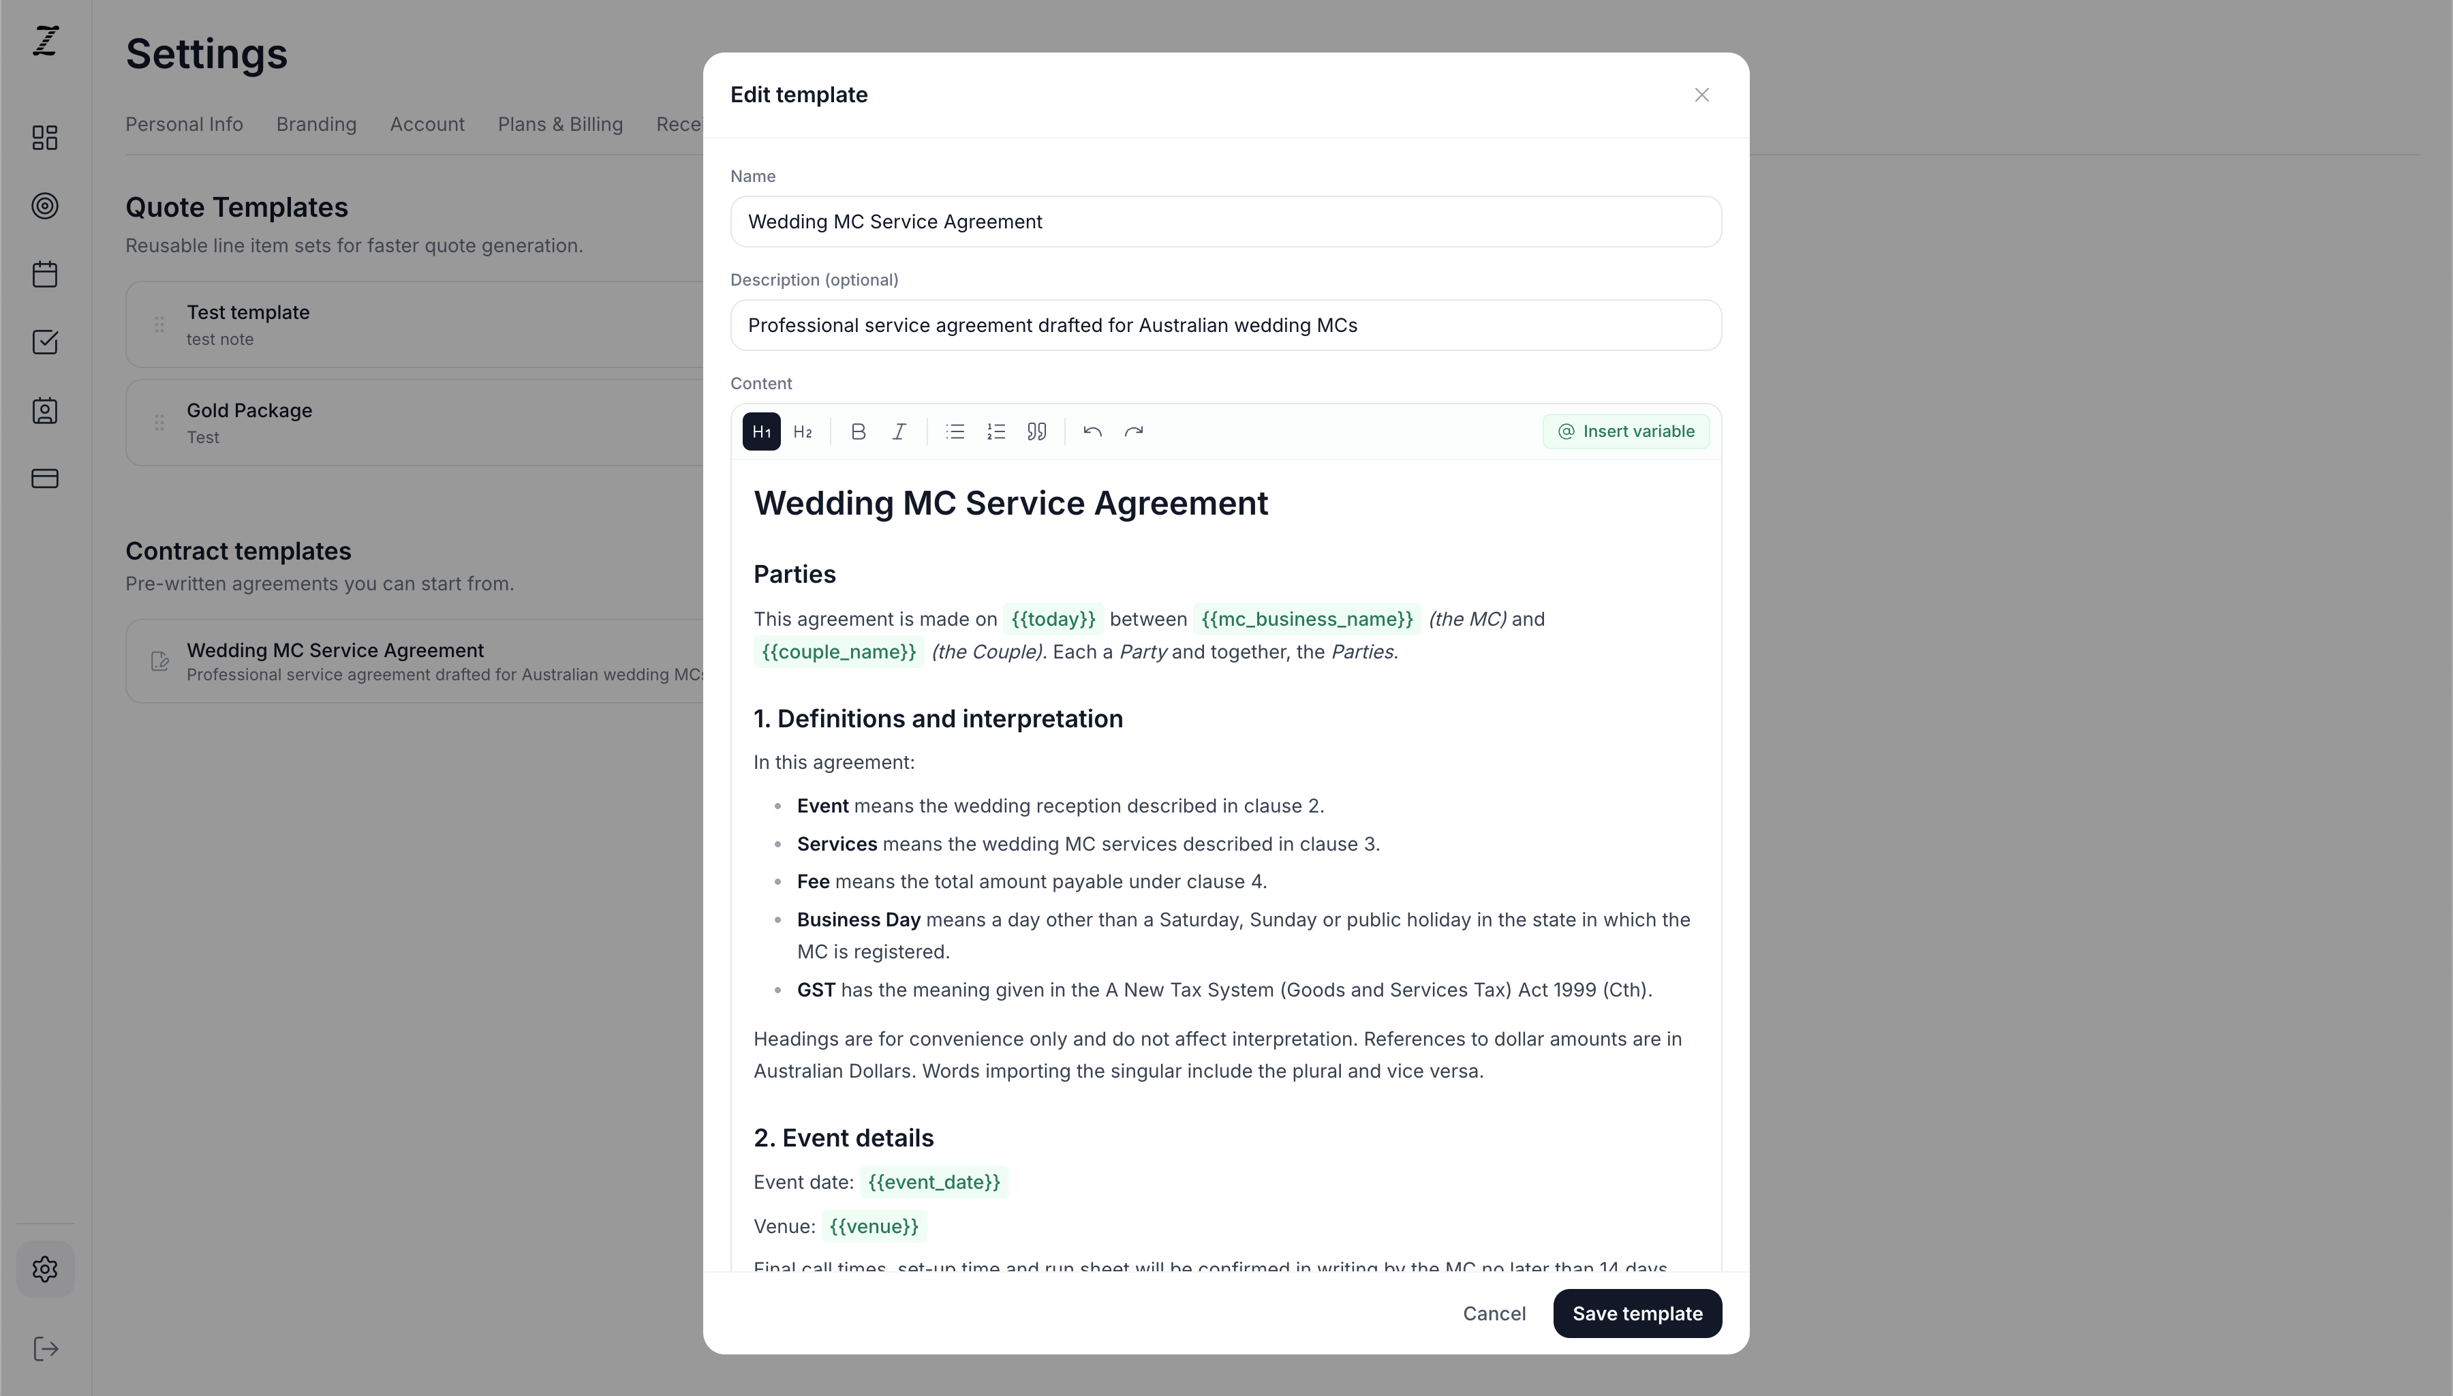
Task: Click the {{mc_business_name}} variable chip
Action: click(x=1307, y=620)
